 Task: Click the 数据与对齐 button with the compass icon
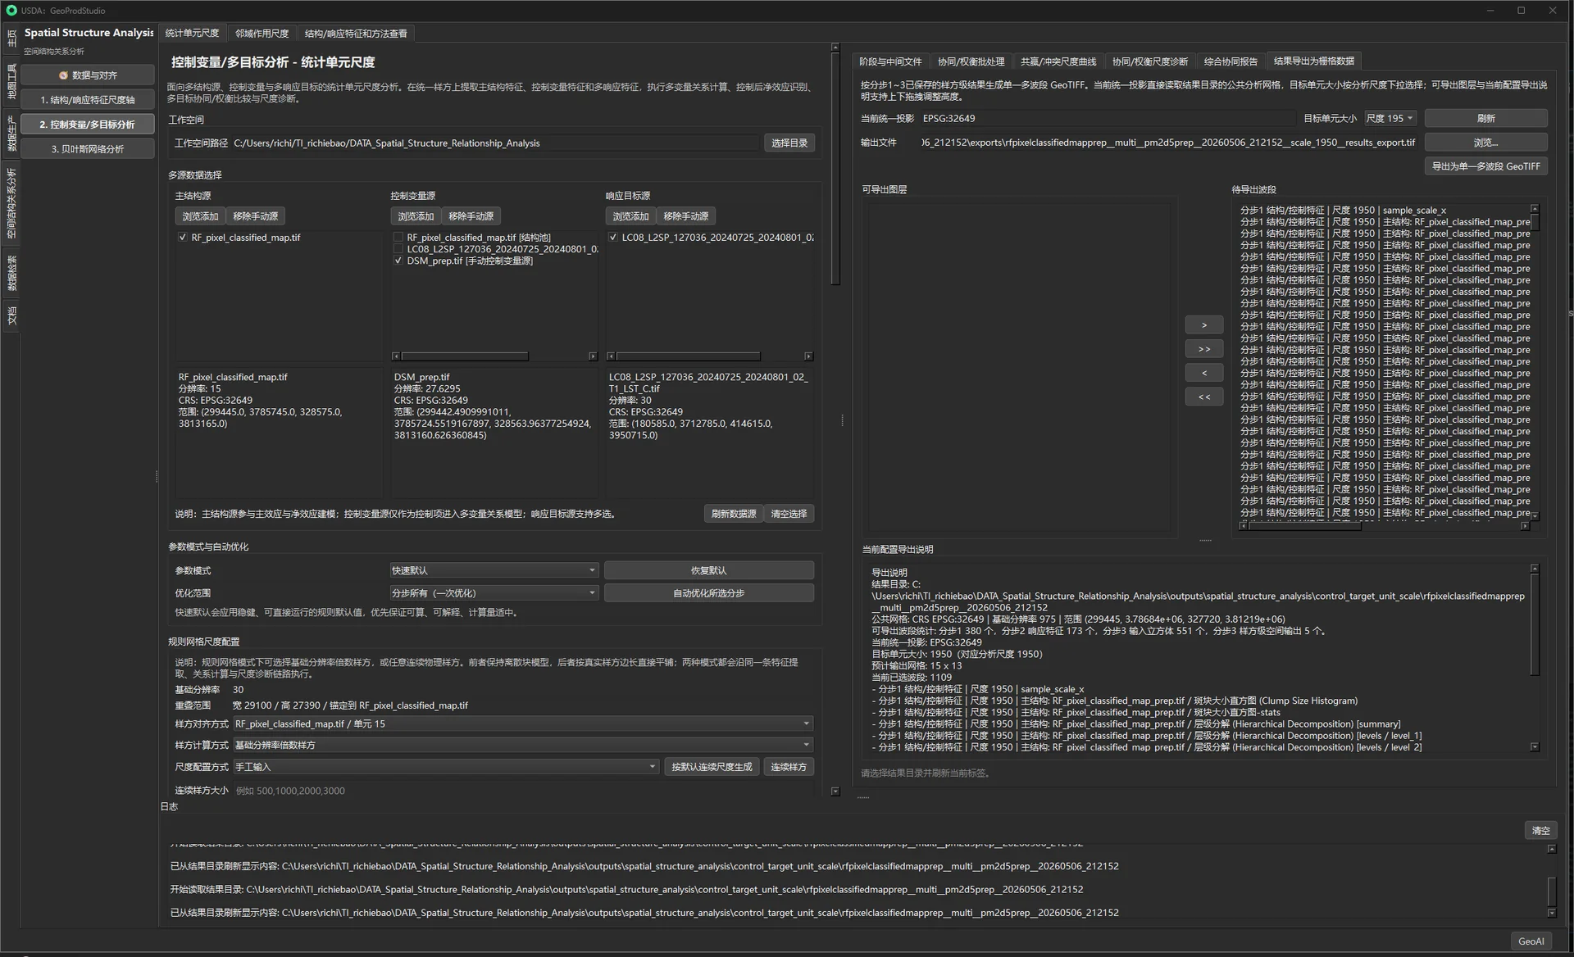pyautogui.click(x=88, y=75)
